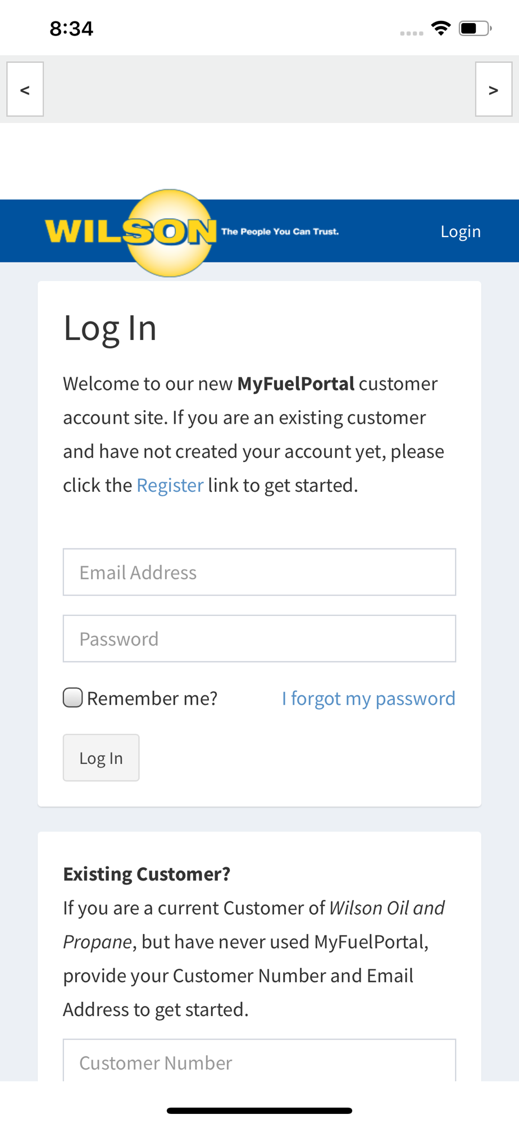This screenshot has width=519, height=1124.
Task: Click the bold MyFuelPortal text
Action: (x=296, y=384)
